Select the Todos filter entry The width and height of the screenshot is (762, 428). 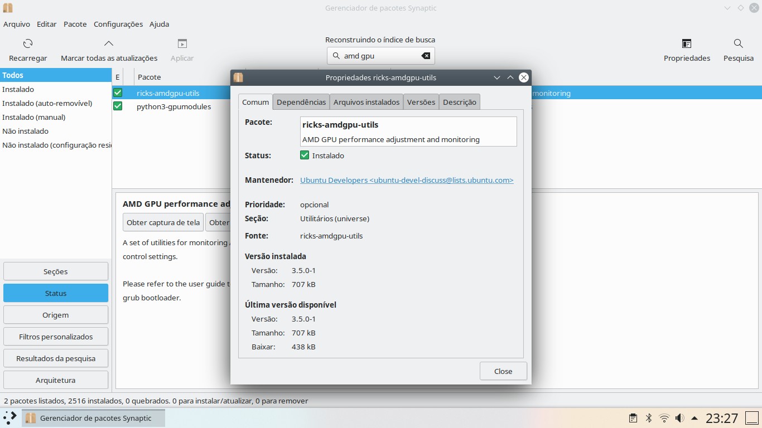[x=56, y=75]
